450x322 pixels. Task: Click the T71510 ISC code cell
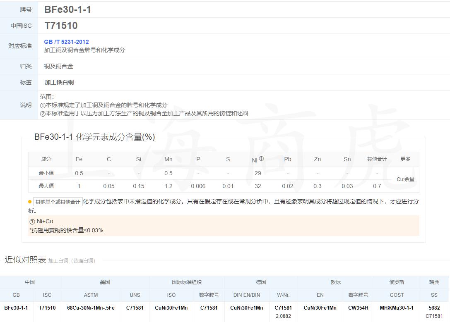(47, 308)
